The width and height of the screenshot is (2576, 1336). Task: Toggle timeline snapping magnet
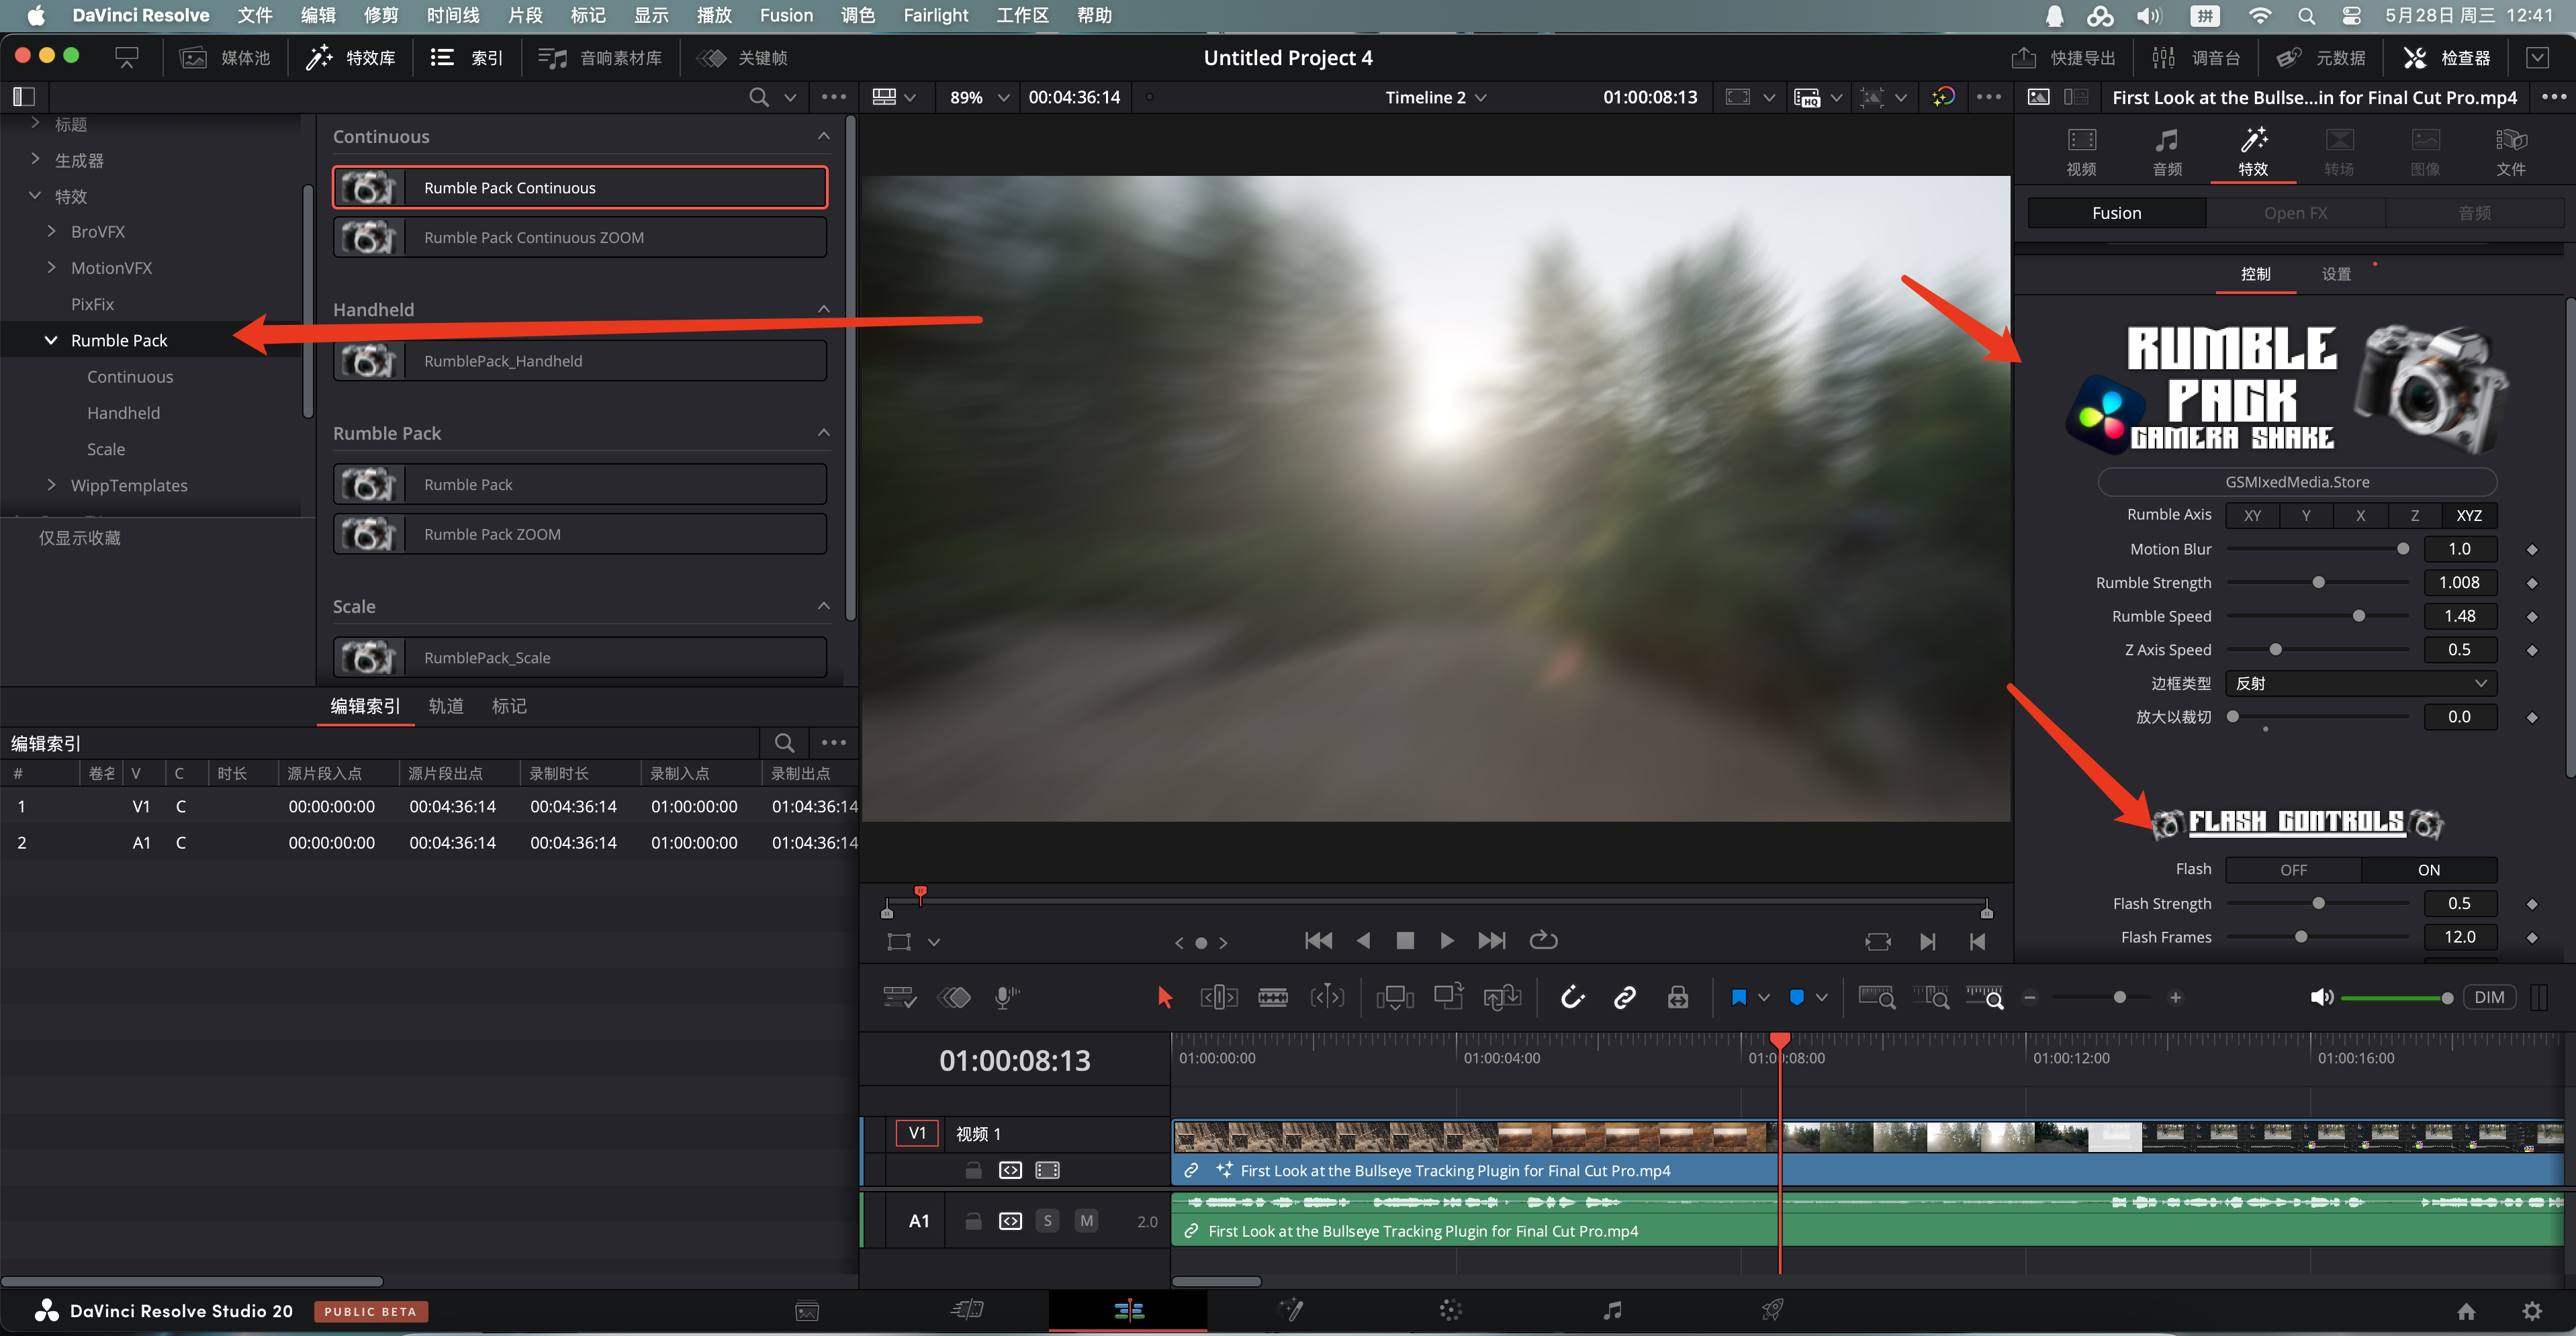pos(1572,997)
